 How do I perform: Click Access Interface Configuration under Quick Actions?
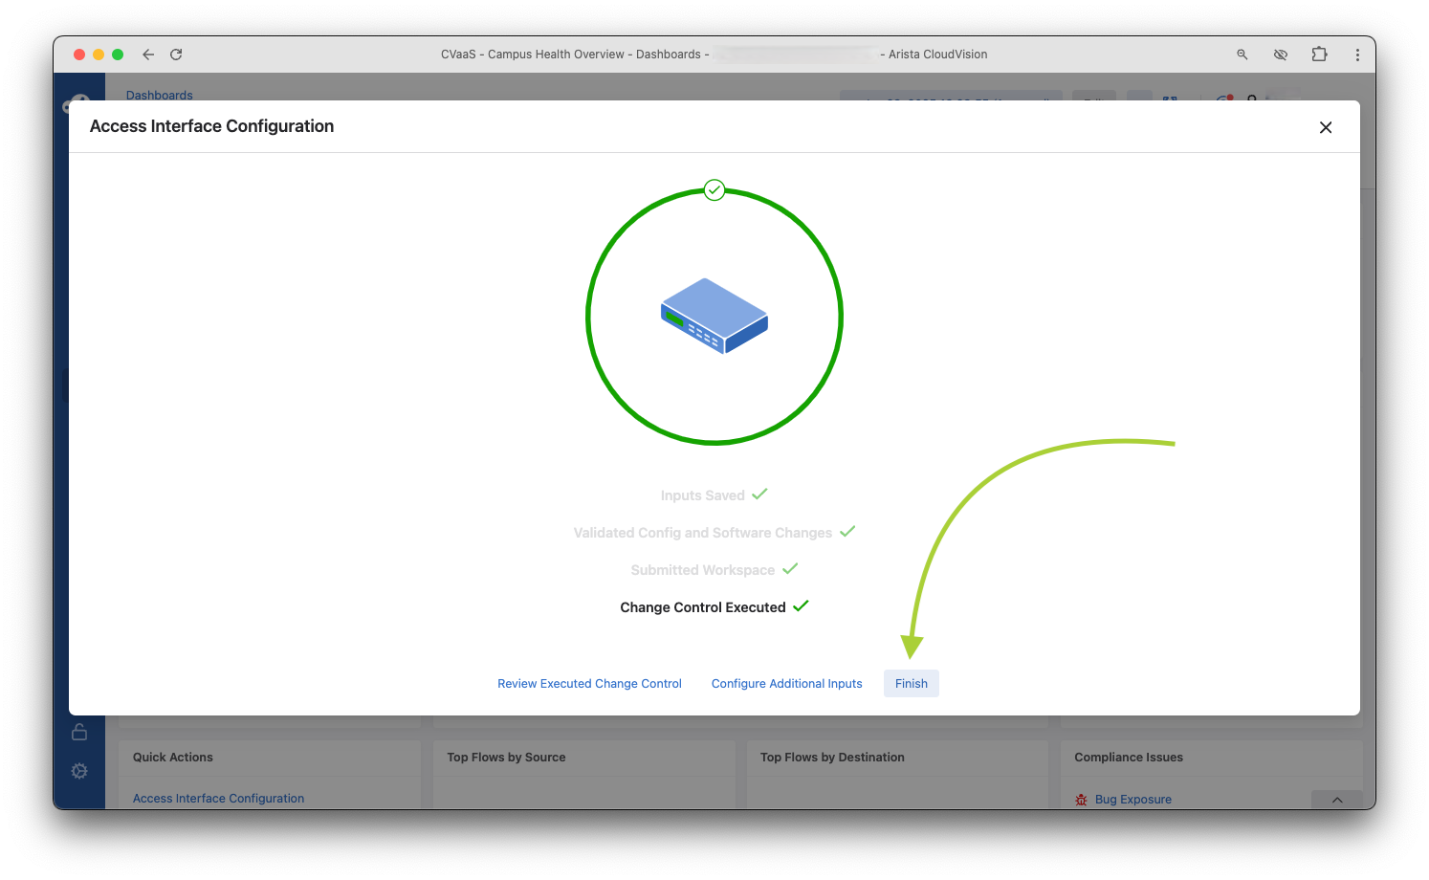click(x=218, y=798)
